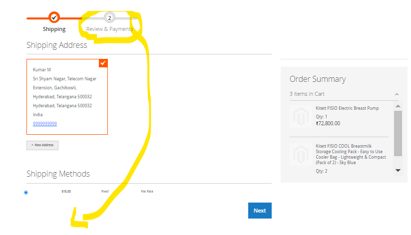Click the Cooling Pack product placeholder image
Viewport: 411px width, 235px height.
click(x=301, y=154)
